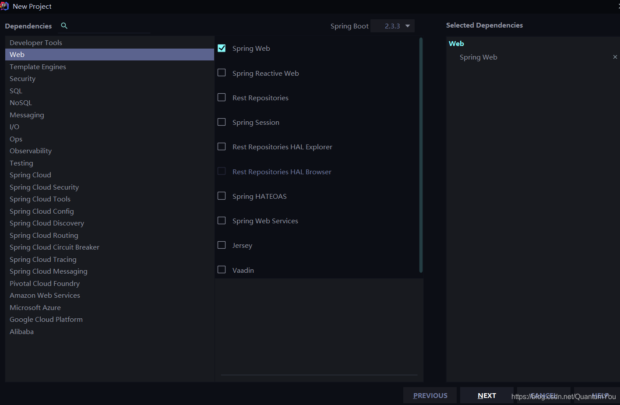
Task: Click the dependency list vertical scrollbar
Action: (421, 155)
